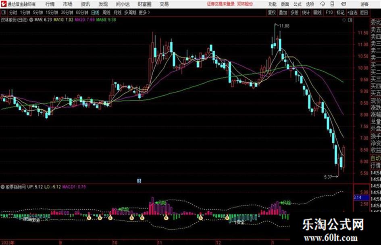
Task: Click the MA20: 7.99 indicator value
Action: coord(85,20)
